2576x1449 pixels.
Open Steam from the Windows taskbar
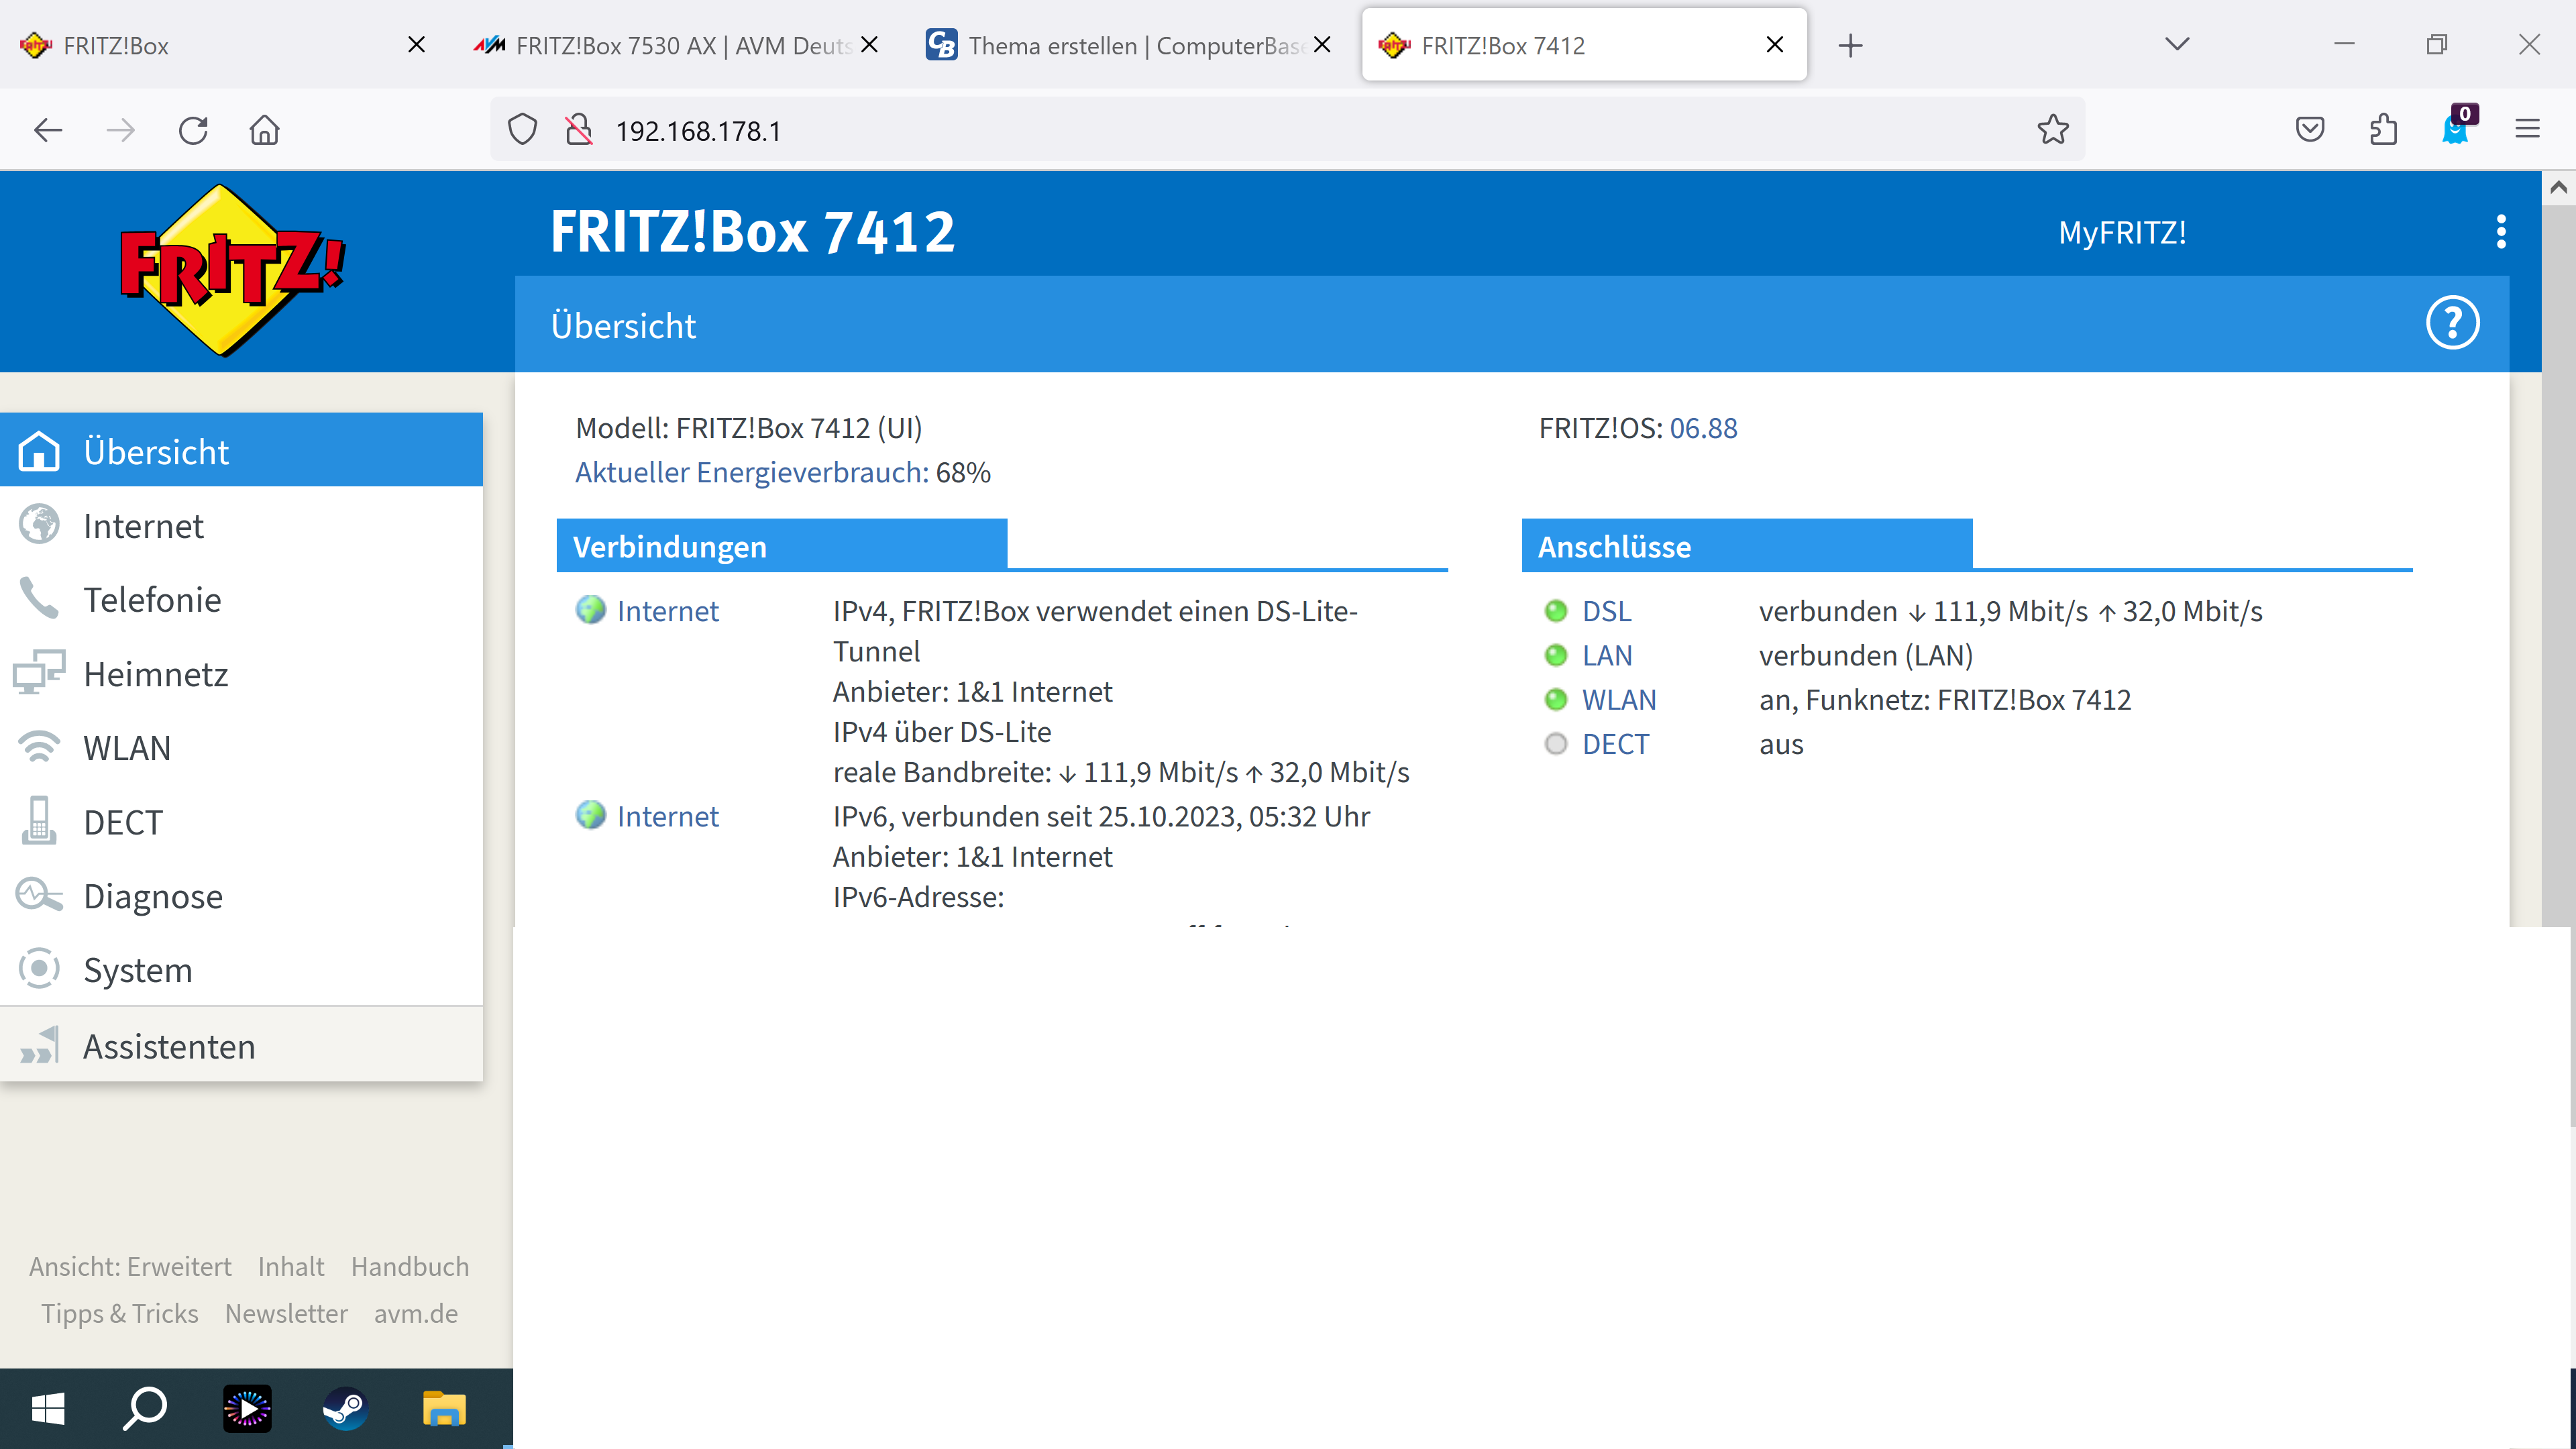pos(345,1409)
